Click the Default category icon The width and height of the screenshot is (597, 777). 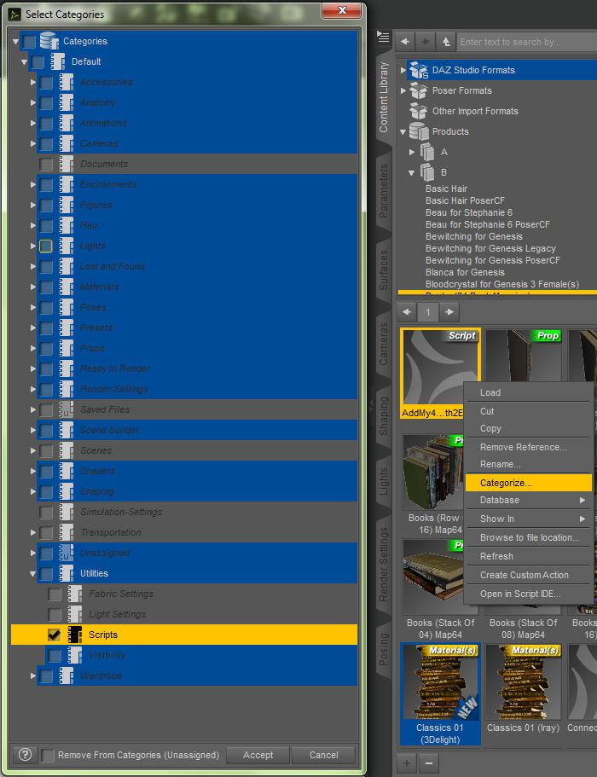coord(57,61)
